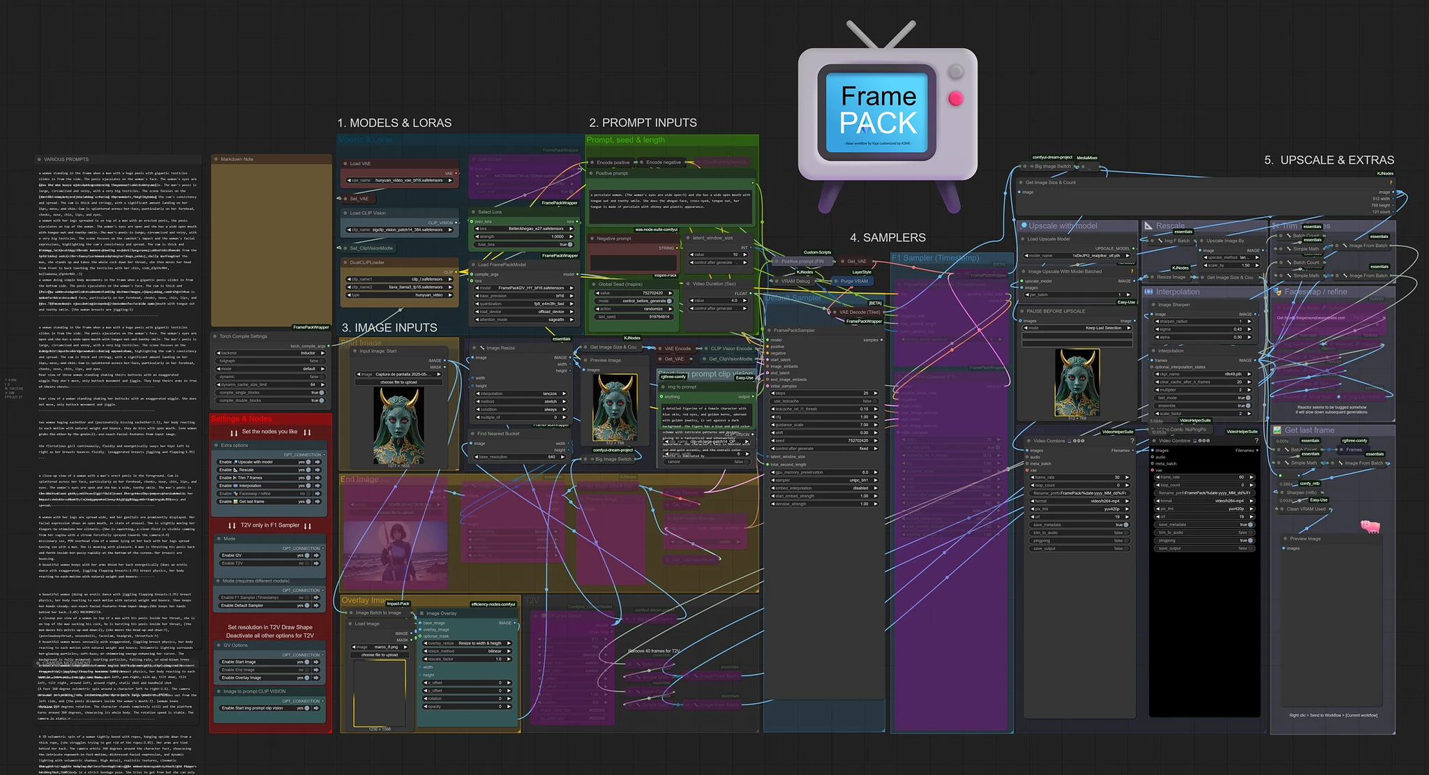Click the arrow icon beside Enable Trim 7 frames
The width and height of the screenshot is (1429, 775).
[317, 478]
